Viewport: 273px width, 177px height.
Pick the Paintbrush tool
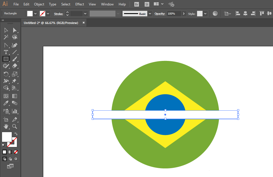coord(15,59)
